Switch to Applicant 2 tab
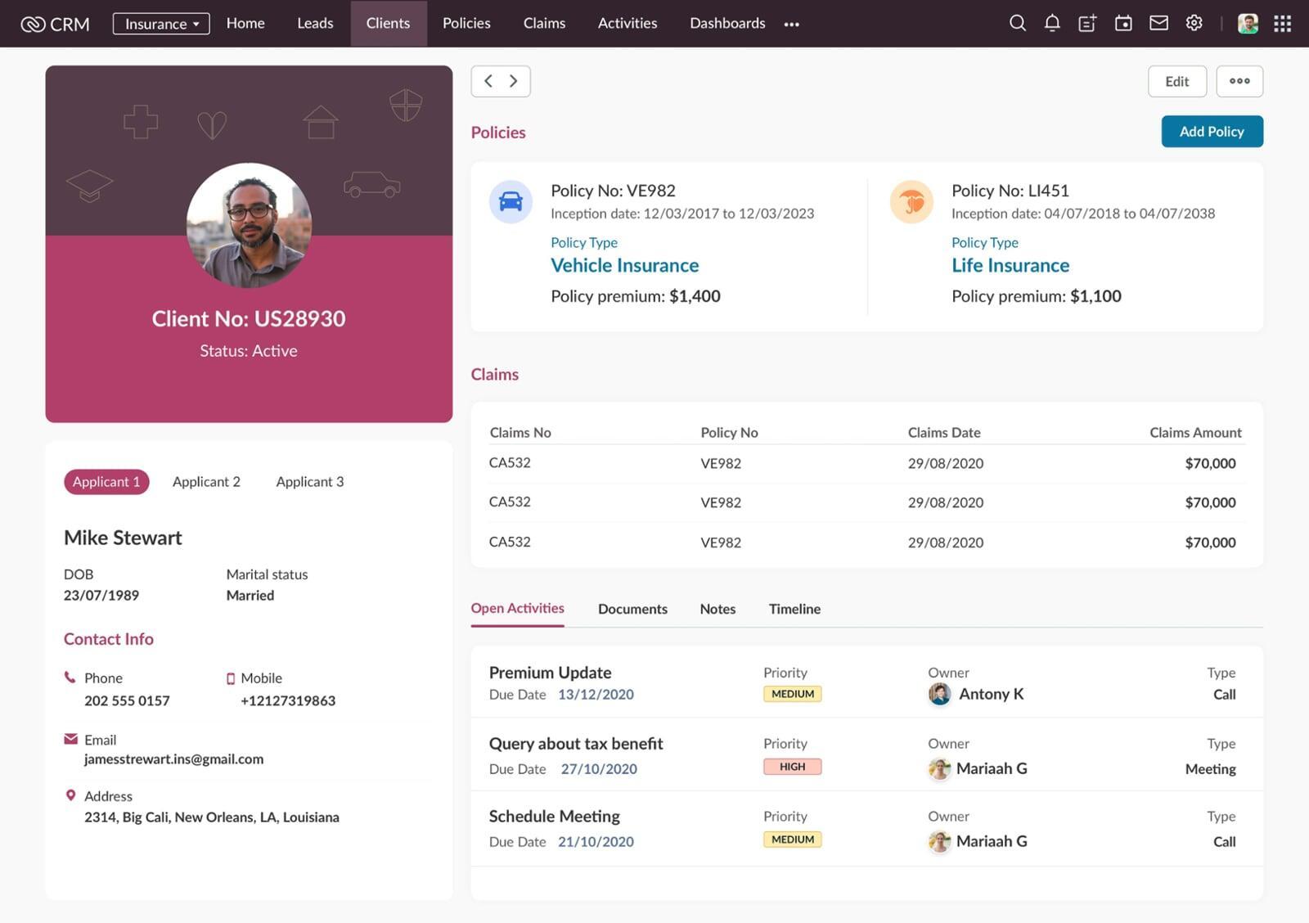1309x923 pixels. (206, 481)
